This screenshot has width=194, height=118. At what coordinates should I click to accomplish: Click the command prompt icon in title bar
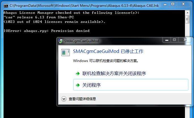6,6
